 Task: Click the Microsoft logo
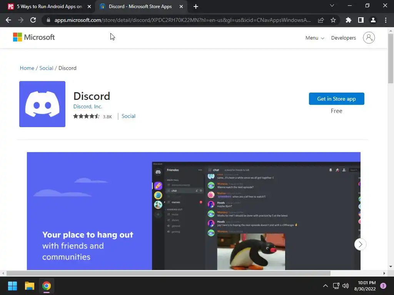tap(34, 37)
